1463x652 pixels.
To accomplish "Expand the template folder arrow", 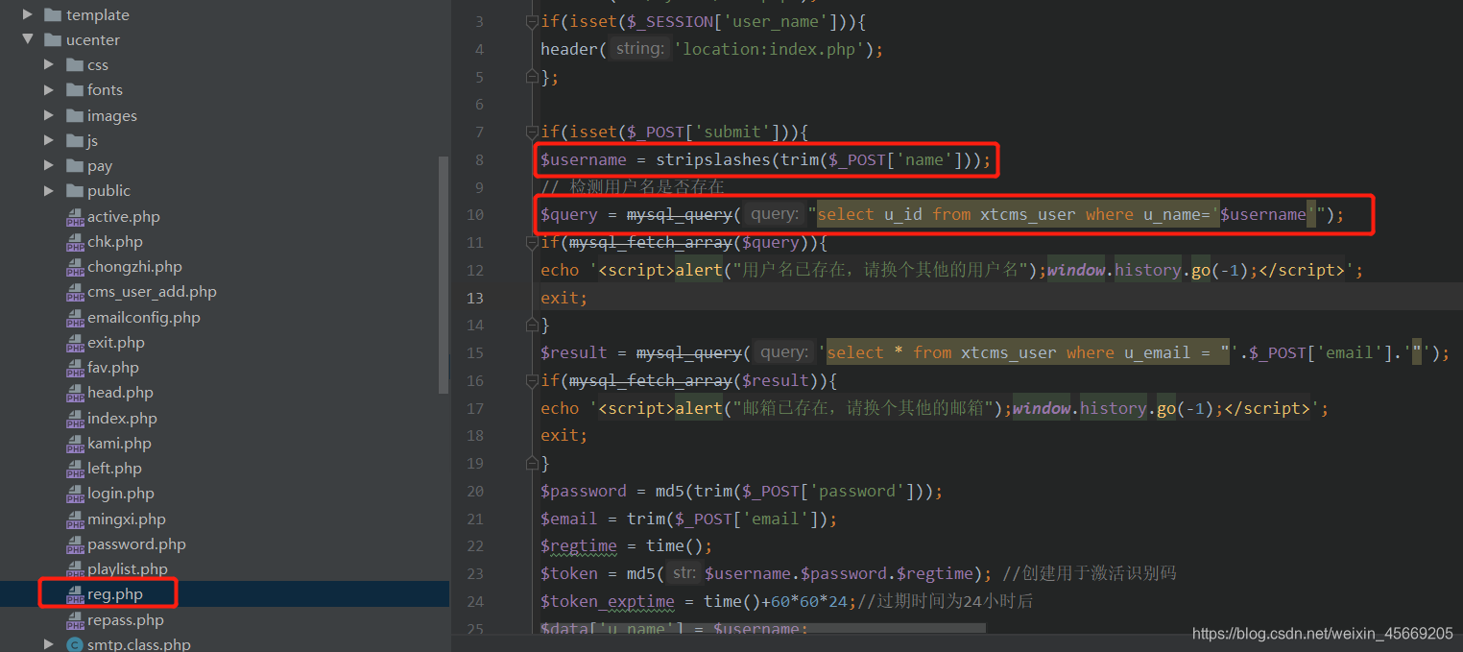I will (27, 15).
